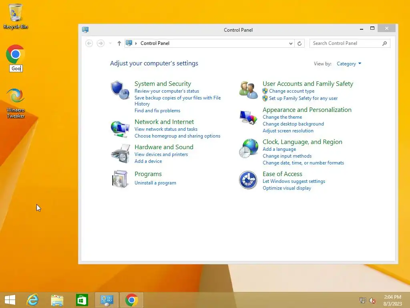The image size is (410, 308).
Task: Click the Forward navigation arrow
Action: [x=100, y=43]
